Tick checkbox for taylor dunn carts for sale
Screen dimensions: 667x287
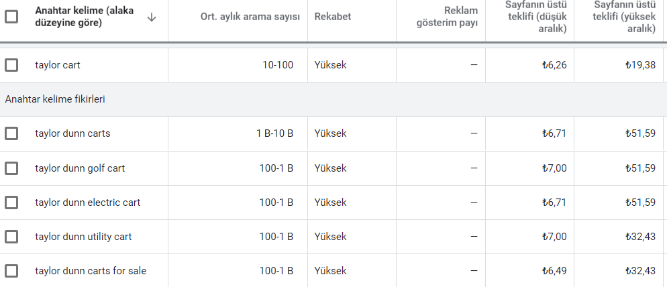pyautogui.click(x=11, y=271)
